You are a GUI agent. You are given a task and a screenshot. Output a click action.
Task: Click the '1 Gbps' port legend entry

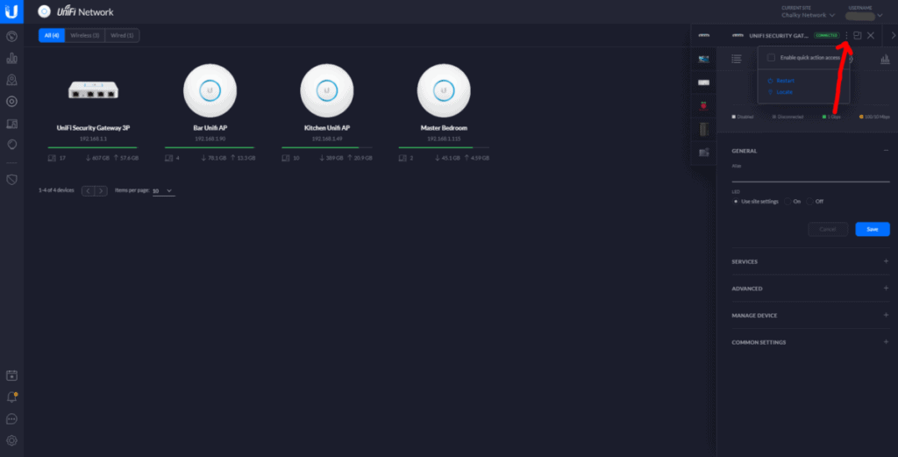[831, 117]
